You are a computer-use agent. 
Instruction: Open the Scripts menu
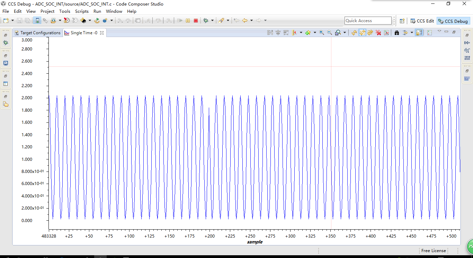[x=82, y=11]
